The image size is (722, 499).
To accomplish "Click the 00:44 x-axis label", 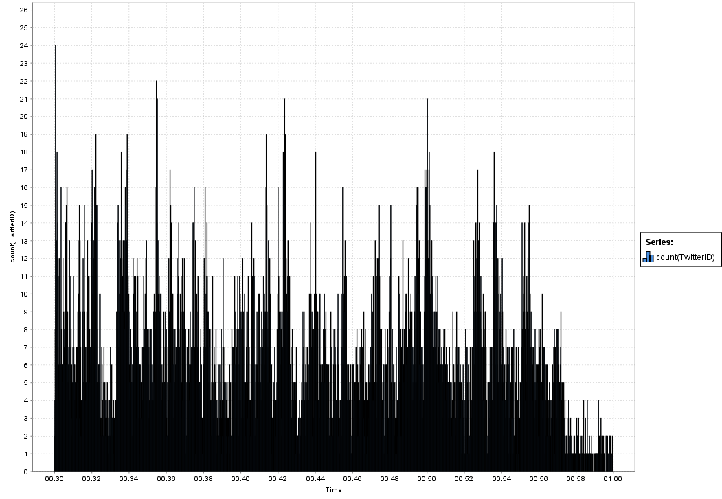I will (x=315, y=479).
